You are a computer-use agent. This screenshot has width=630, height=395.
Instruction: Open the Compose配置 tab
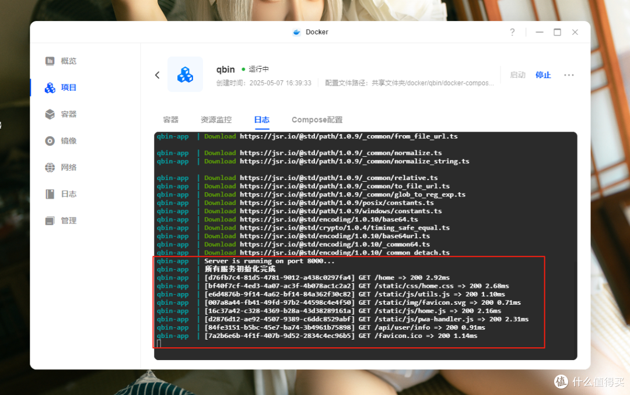317,119
